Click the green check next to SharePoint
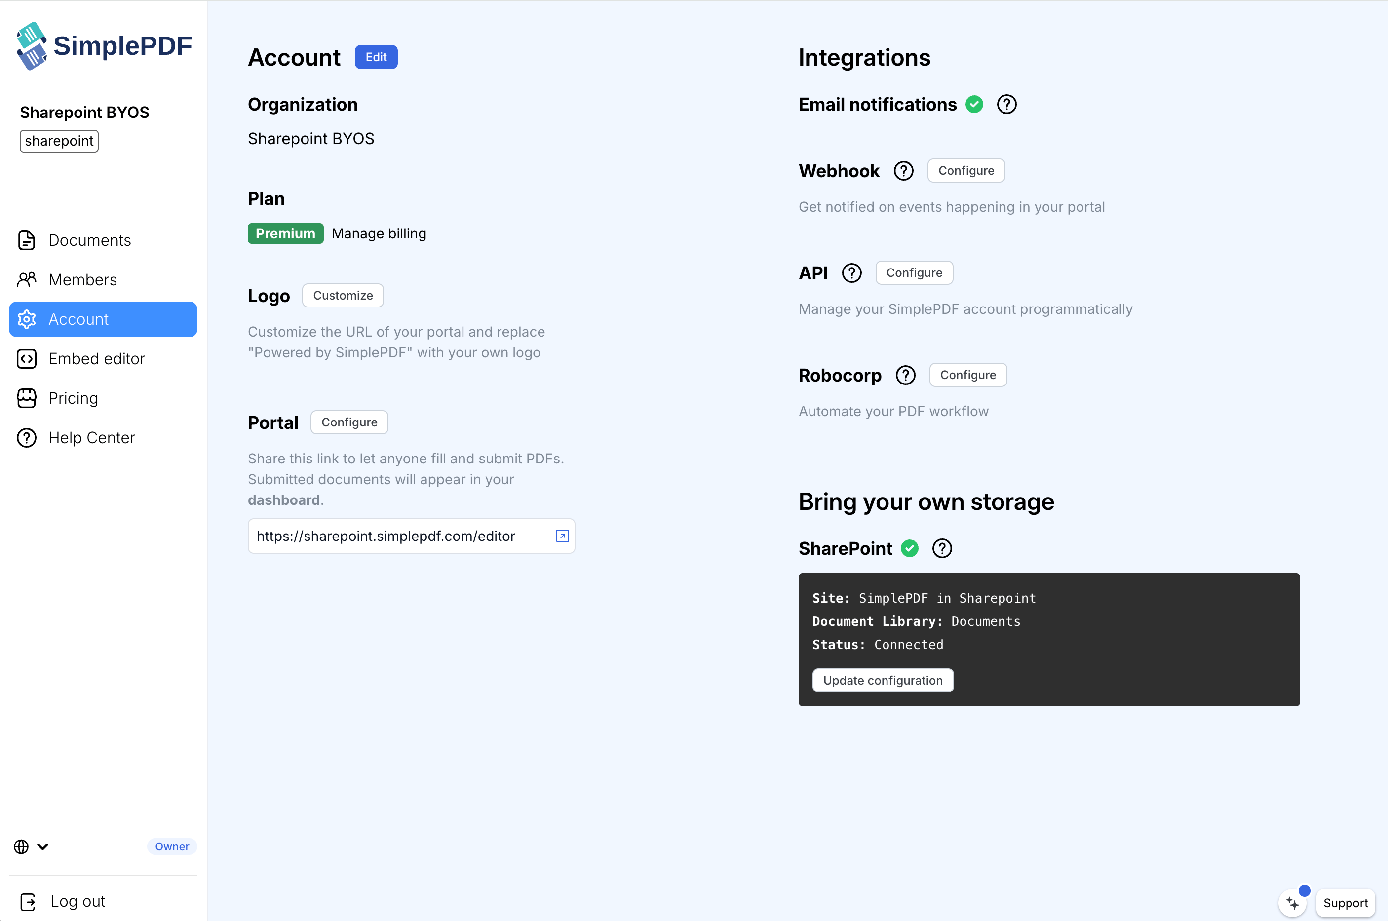Screen dimensions: 1388x921 909,548
